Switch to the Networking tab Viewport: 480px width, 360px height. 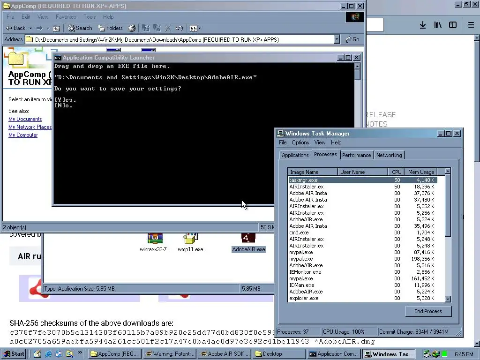click(389, 155)
